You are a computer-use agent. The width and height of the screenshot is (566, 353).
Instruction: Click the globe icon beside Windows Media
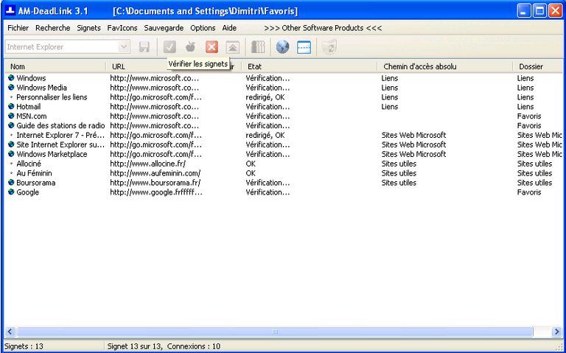click(11, 88)
